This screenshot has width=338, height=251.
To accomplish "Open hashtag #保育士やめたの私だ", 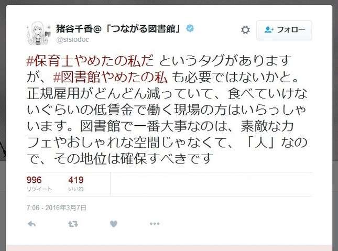I will click(90, 61).
